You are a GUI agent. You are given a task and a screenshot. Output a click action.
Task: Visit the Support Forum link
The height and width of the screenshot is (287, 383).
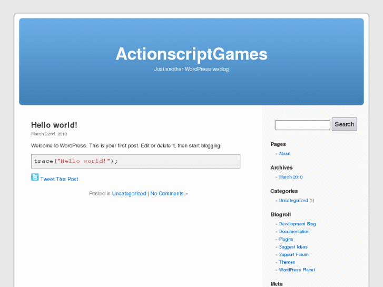pyautogui.click(x=293, y=254)
